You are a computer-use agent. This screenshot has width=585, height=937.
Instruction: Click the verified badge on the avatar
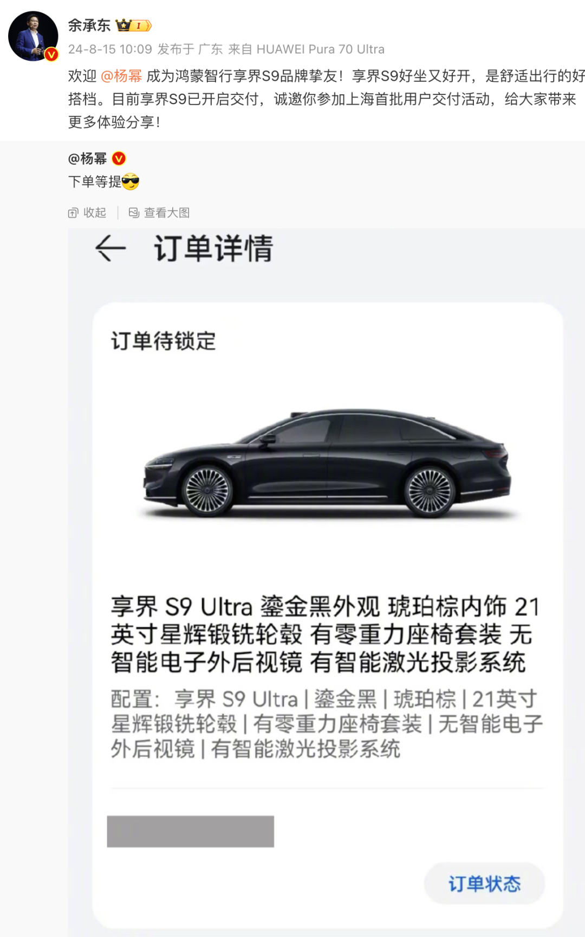(x=51, y=54)
